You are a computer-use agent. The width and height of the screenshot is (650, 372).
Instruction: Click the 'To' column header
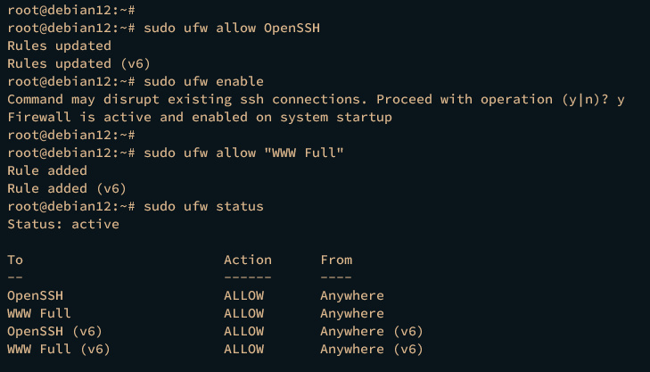click(x=15, y=260)
